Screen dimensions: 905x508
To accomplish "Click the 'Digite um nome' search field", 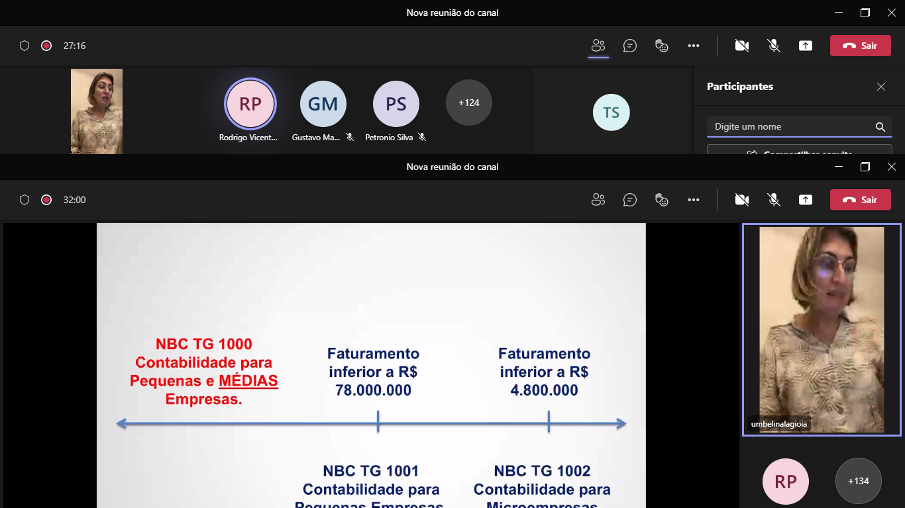I will click(x=792, y=127).
